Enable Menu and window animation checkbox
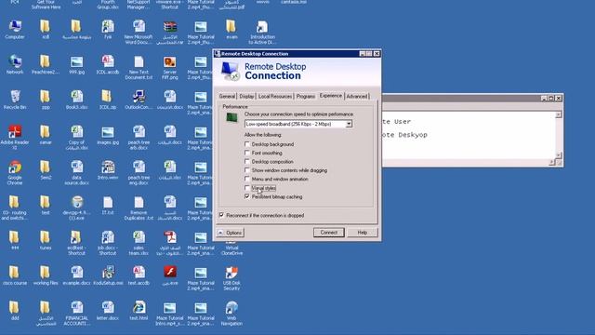 [x=247, y=180]
